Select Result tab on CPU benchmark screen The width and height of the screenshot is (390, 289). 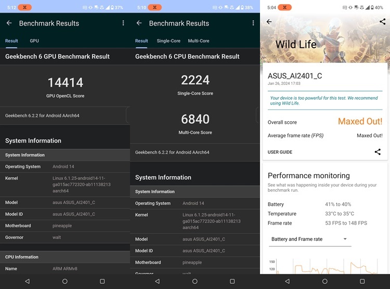(x=141, y=41)
